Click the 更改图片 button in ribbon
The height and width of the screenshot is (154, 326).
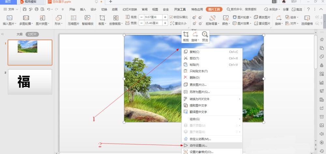pyautogui.click(x=262, y=17)
